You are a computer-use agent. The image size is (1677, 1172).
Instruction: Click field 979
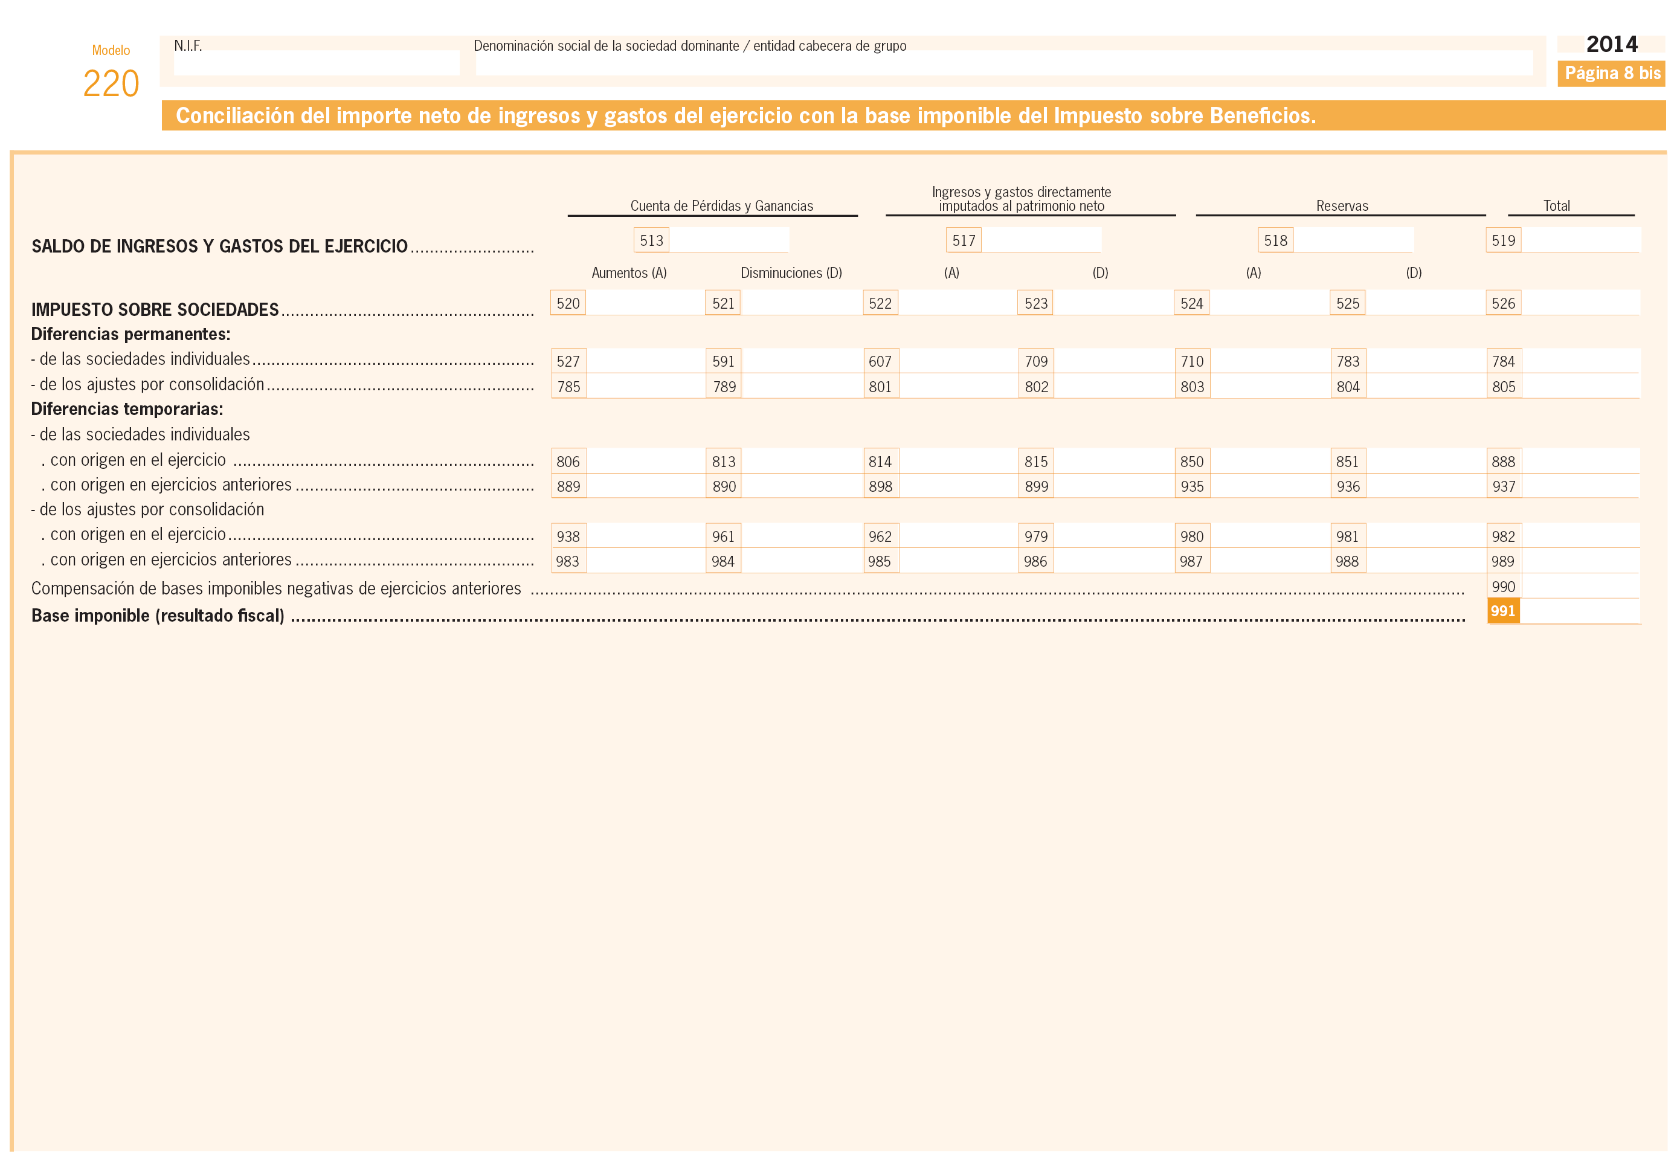1114,536
